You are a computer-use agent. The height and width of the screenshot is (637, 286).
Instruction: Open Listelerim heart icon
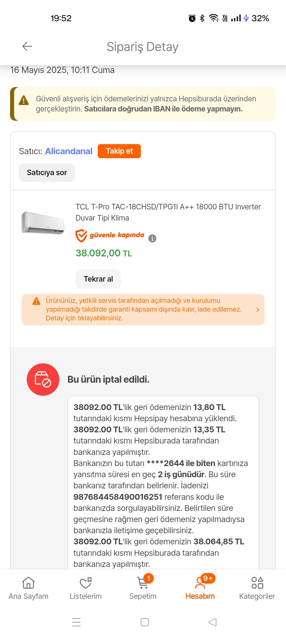click(x=86, y=583)
